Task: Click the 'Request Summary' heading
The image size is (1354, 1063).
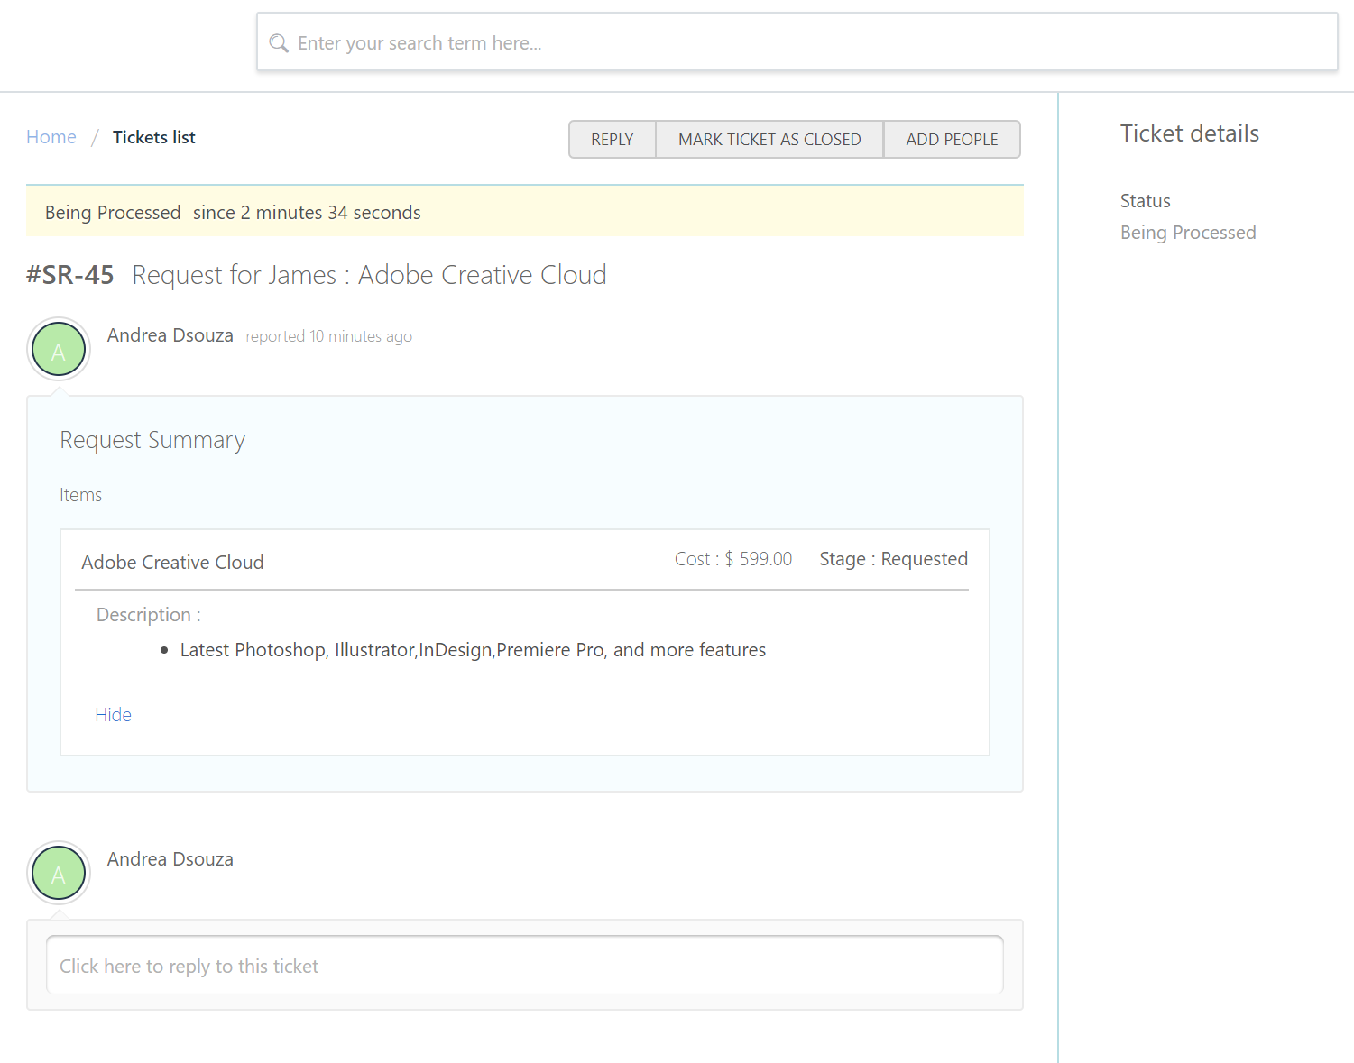Action: 152,440
